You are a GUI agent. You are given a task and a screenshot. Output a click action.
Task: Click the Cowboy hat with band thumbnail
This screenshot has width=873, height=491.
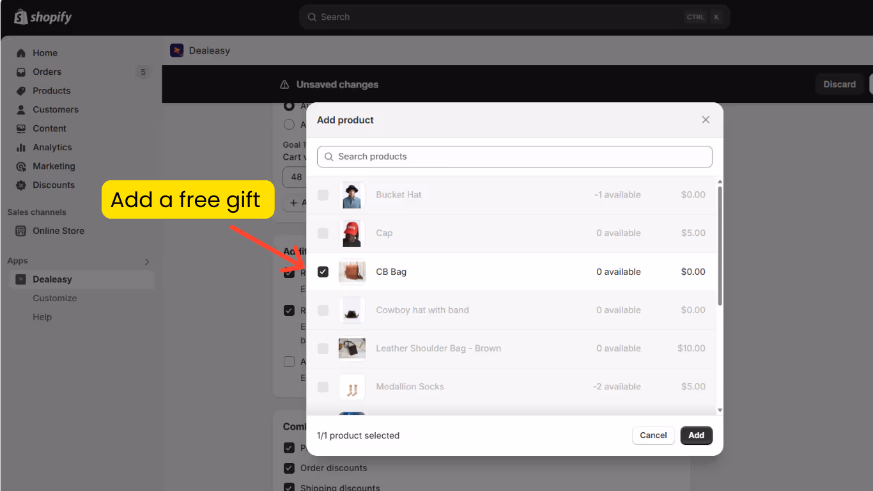[x=352, y=310]
